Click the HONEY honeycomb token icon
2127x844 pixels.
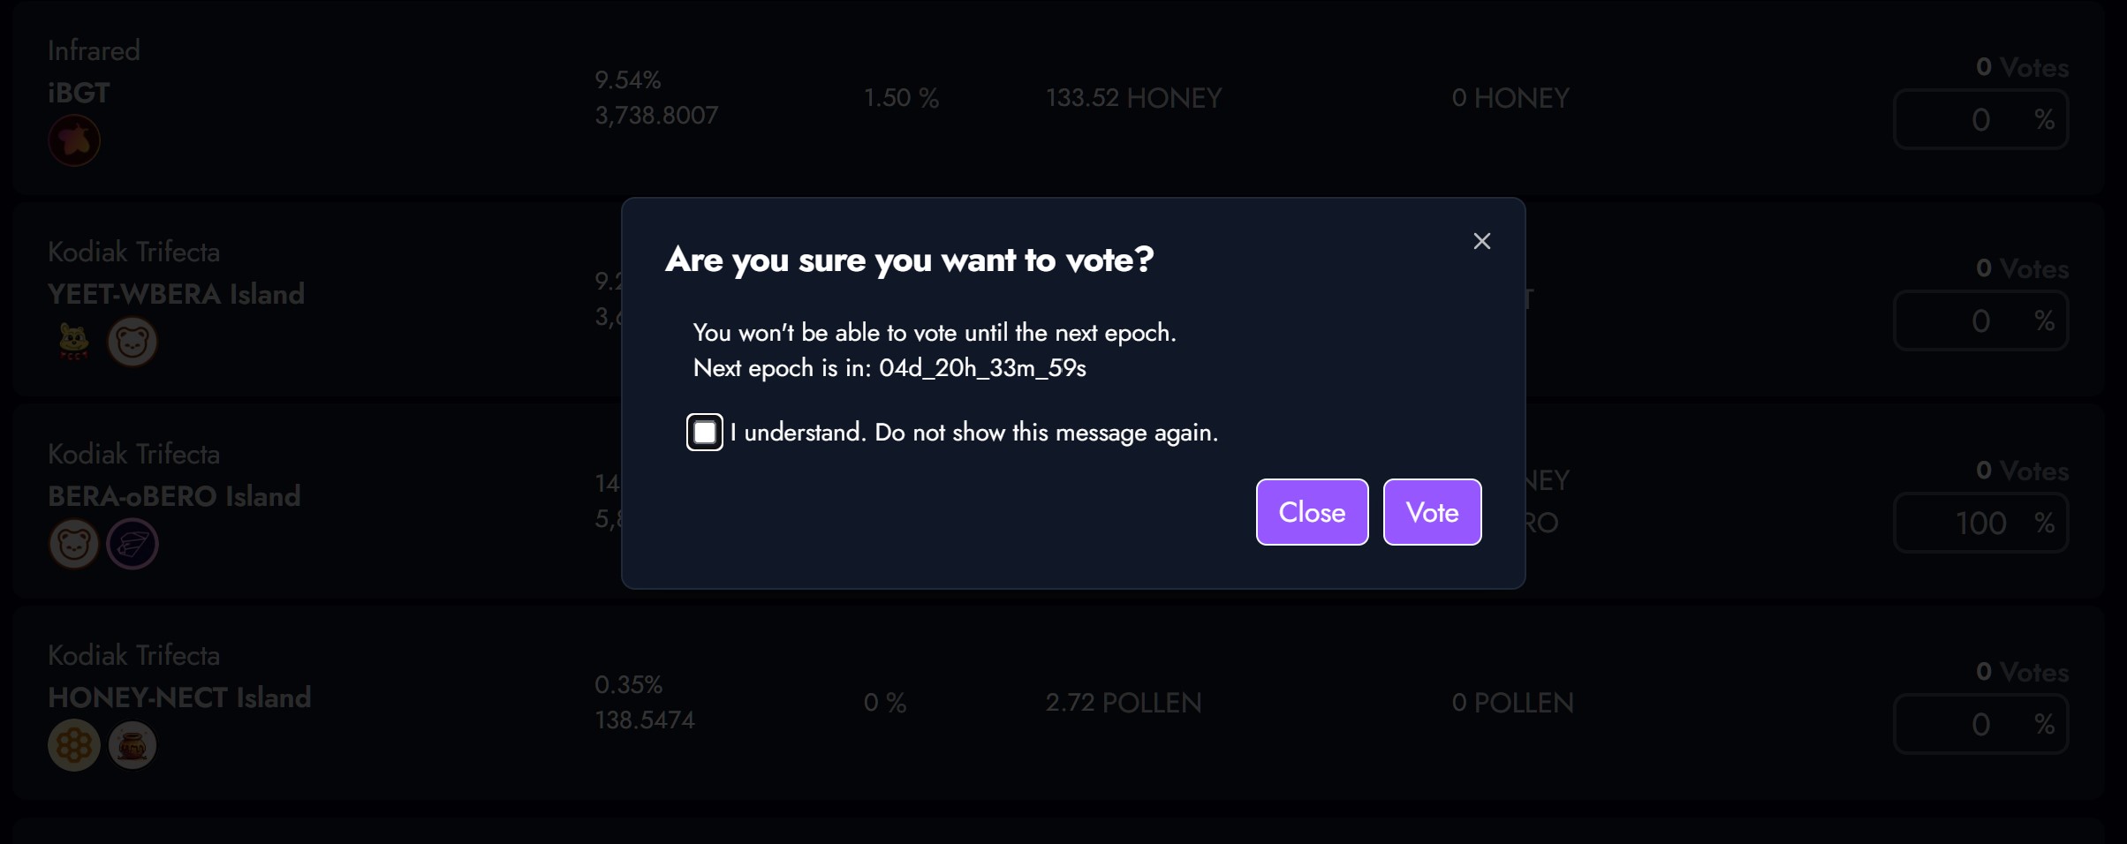click(74, 745)
